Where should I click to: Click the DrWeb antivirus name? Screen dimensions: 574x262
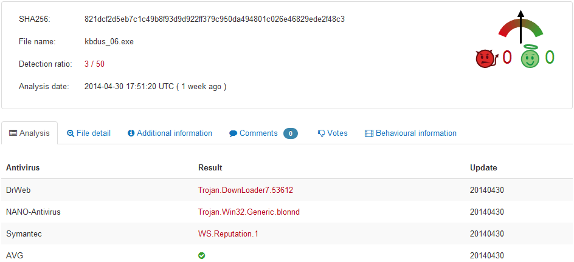coord(18,190)
